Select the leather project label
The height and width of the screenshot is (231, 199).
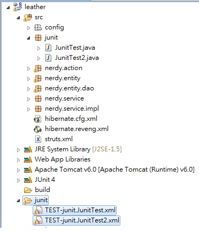[35, 7]
